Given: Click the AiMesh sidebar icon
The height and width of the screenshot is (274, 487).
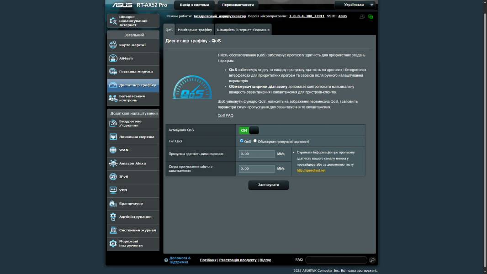Looking at the screenshot, I should (x=113, y=58).
